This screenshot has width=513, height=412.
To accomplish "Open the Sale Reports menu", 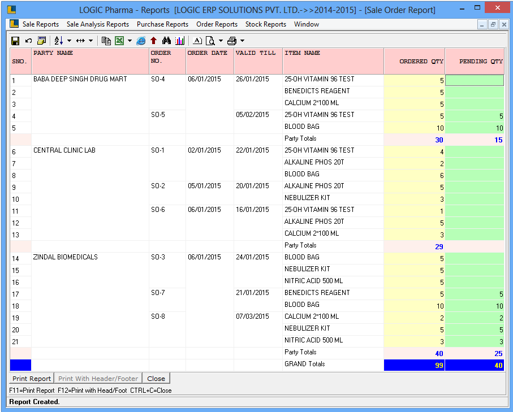I will [x=41, y=24].
